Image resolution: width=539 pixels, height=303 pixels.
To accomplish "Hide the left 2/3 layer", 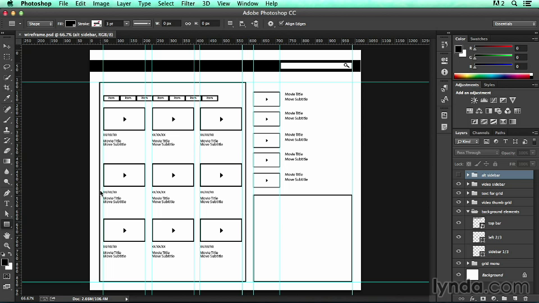I will (x=459, y=237).
